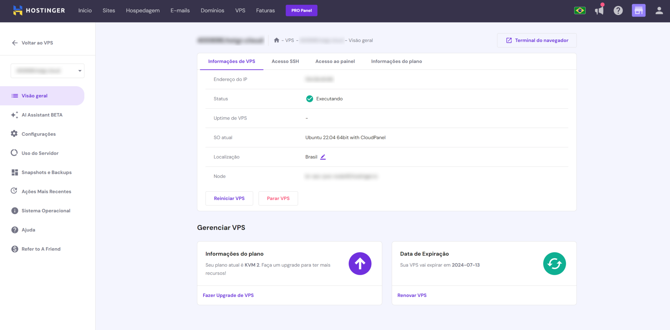Edit Brasil location with pencil icon
Screen dimensions: 670x330
323,157
